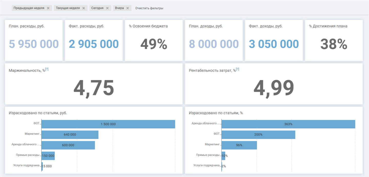Click the Сегодня filter chip label
Viewport: 369px width, 177px height.
pyautogui.click(x=97, y=8)
